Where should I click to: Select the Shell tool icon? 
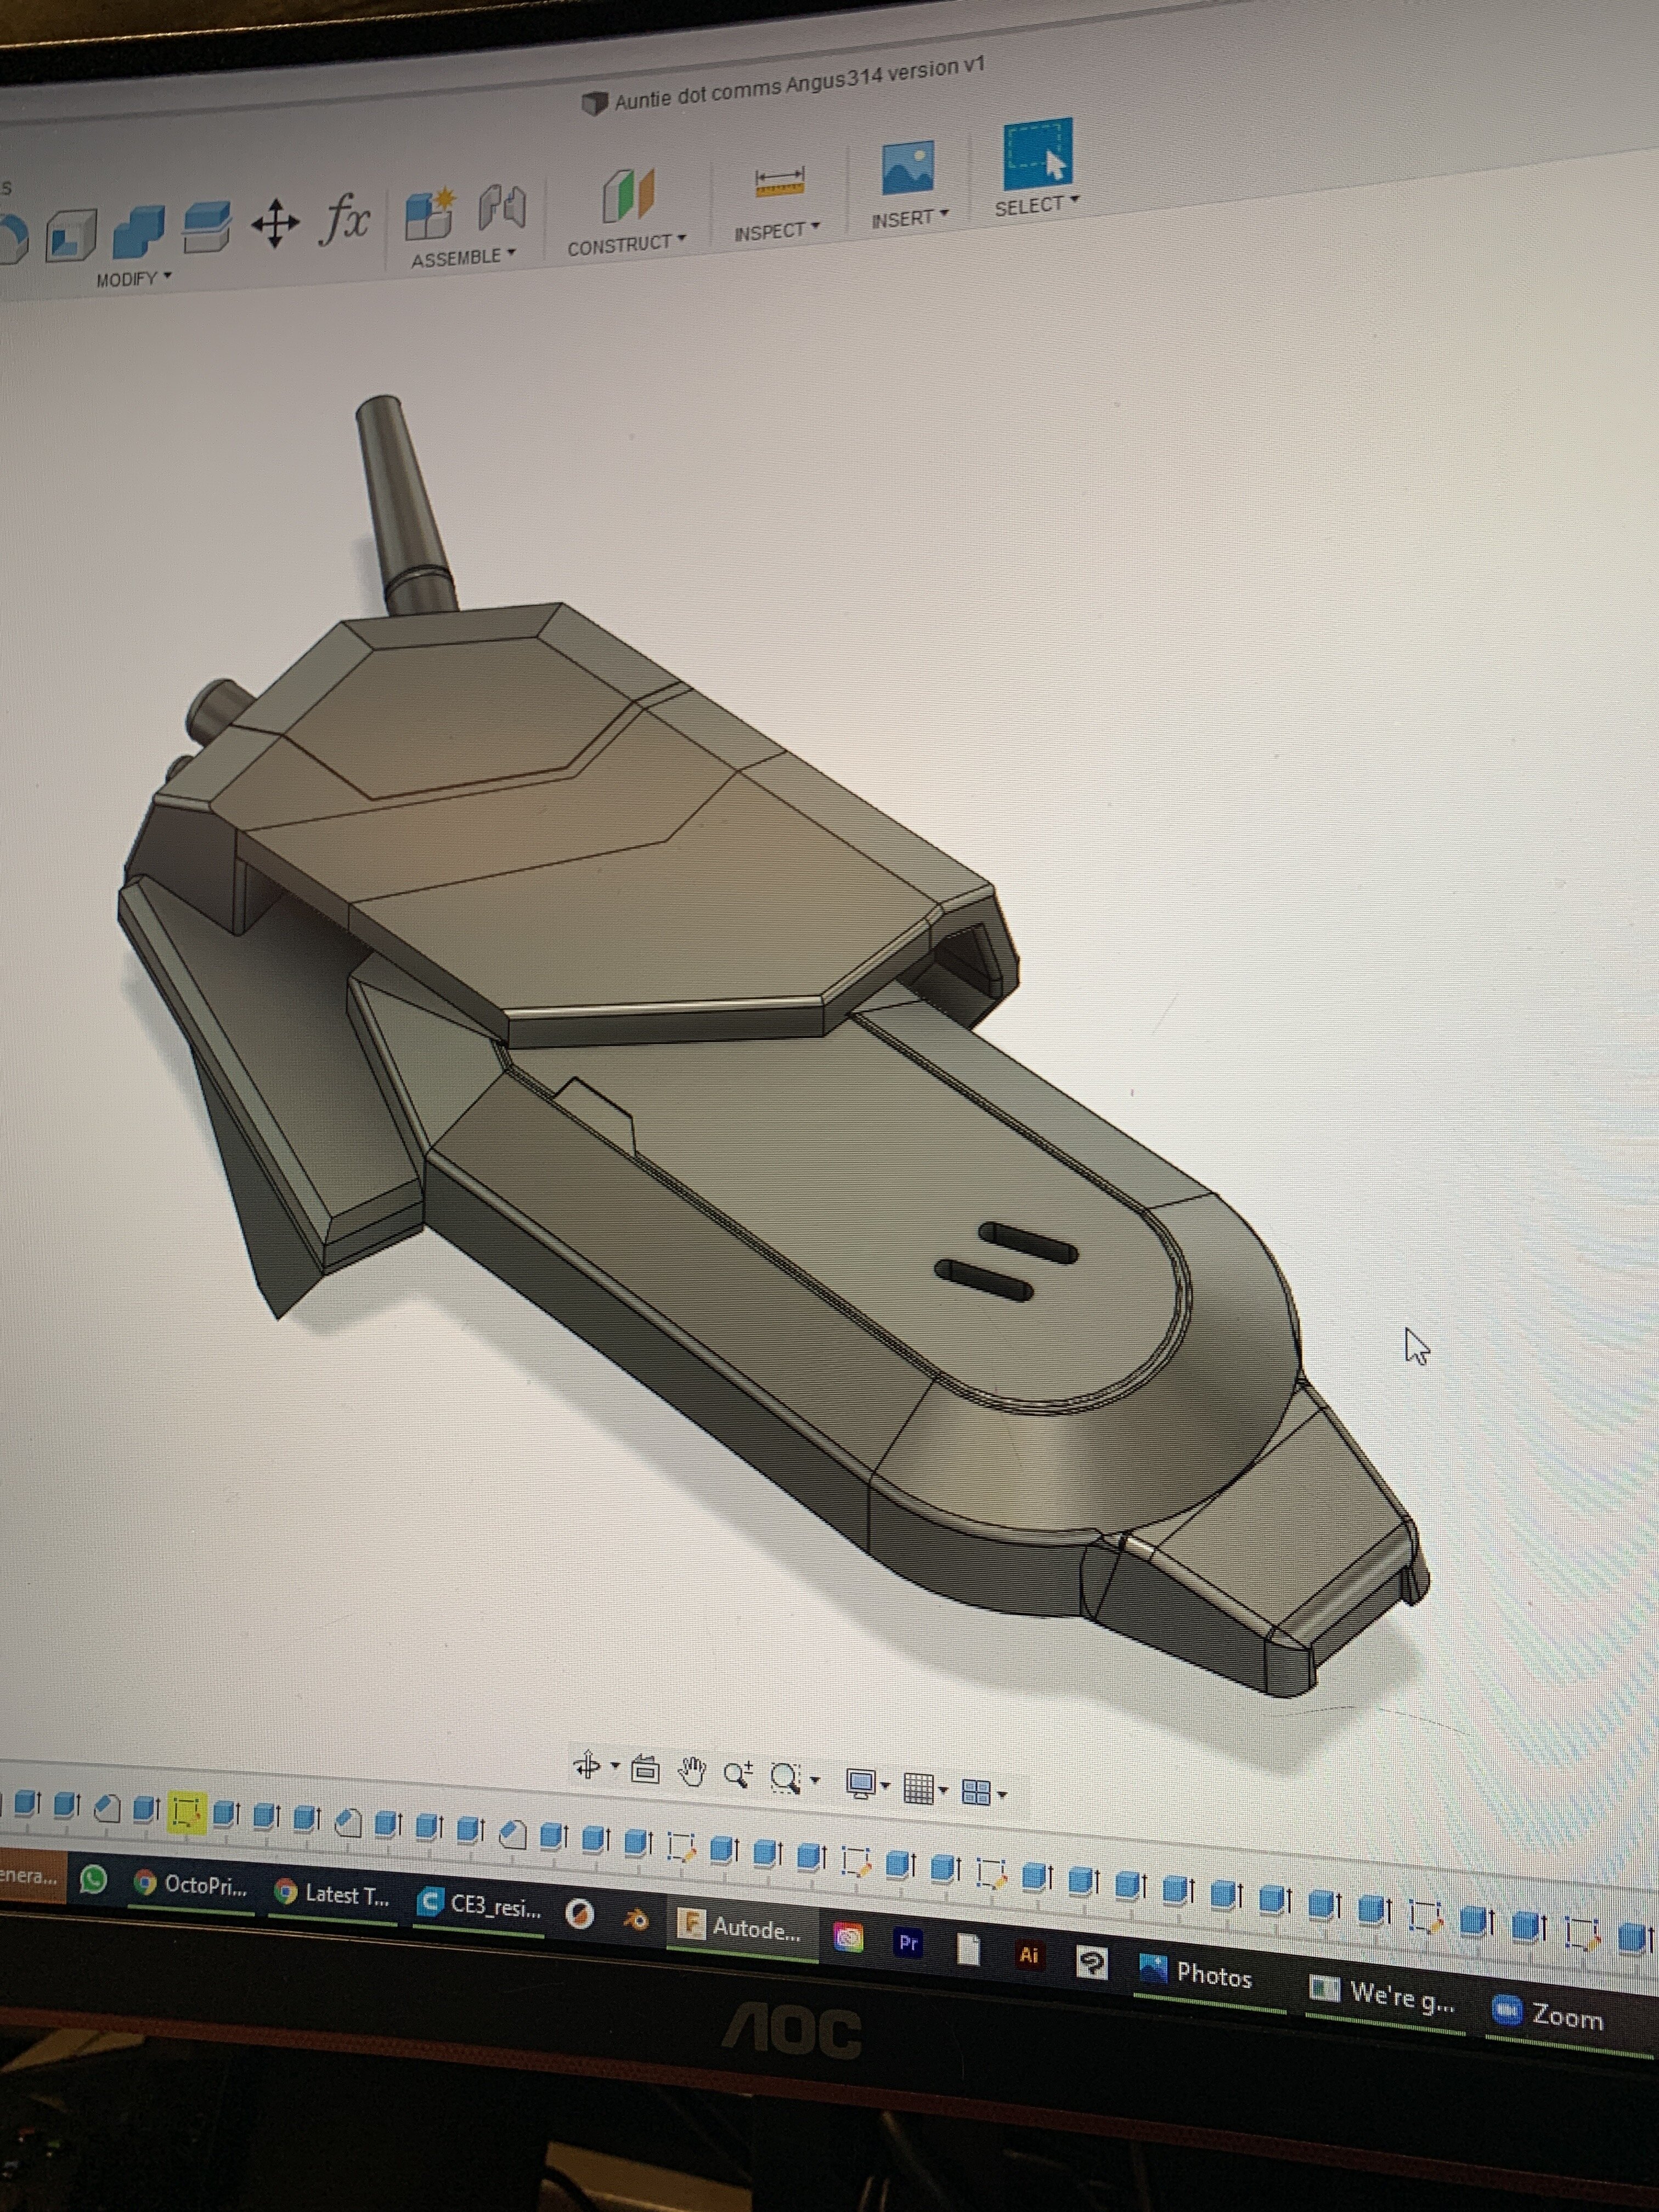[72, 235]
